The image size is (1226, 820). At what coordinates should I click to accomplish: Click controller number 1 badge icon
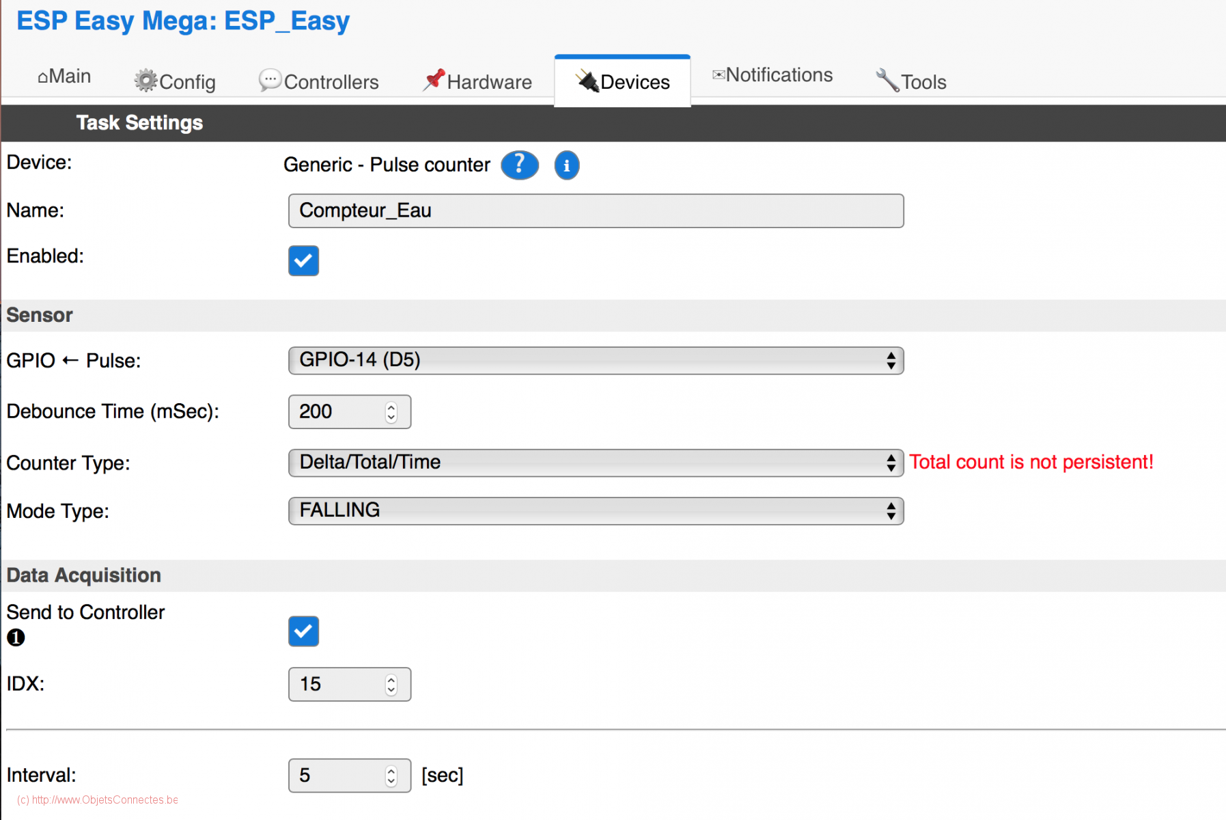(16, 638)
